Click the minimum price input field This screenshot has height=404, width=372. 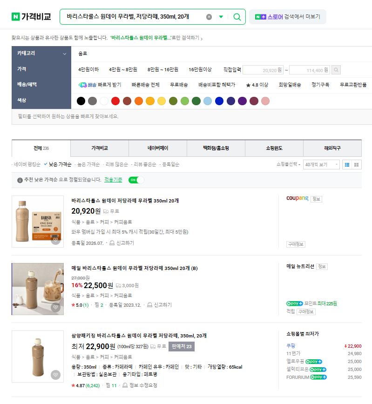(263, 70)
